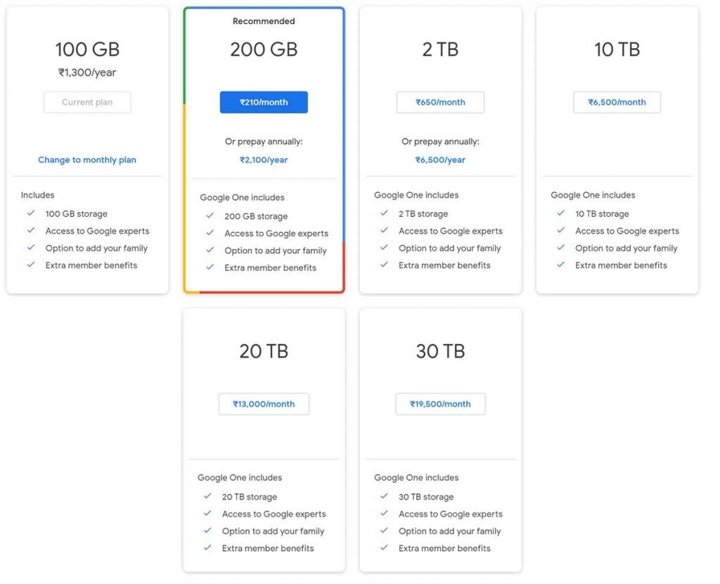Click checkmark next to 100 GB storage

[31, 213]
